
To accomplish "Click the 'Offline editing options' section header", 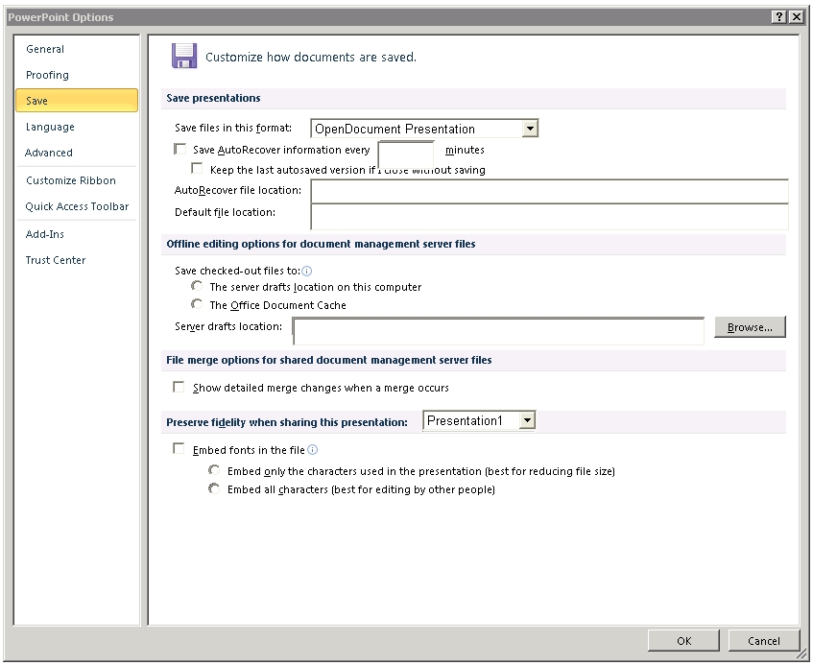I will click(321, 244).
